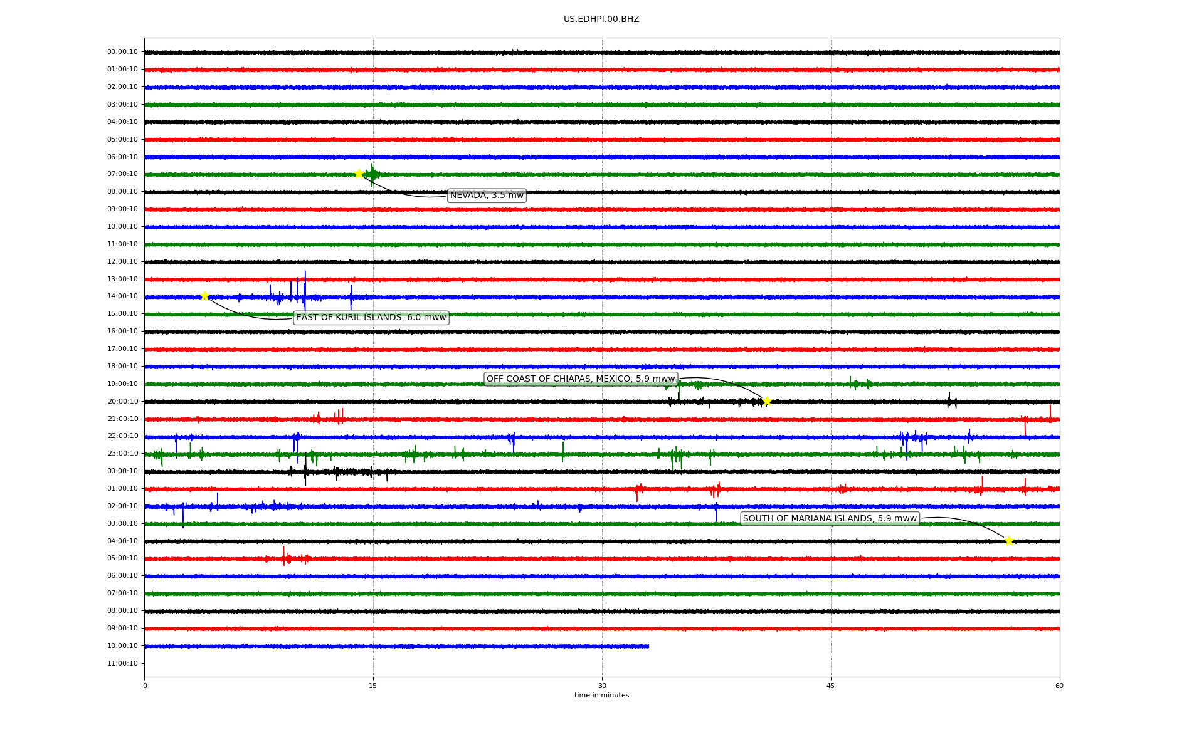Screen dimensions: 1204x752
Task: Click the 15 tick label on x-axis
Action: 373,686
